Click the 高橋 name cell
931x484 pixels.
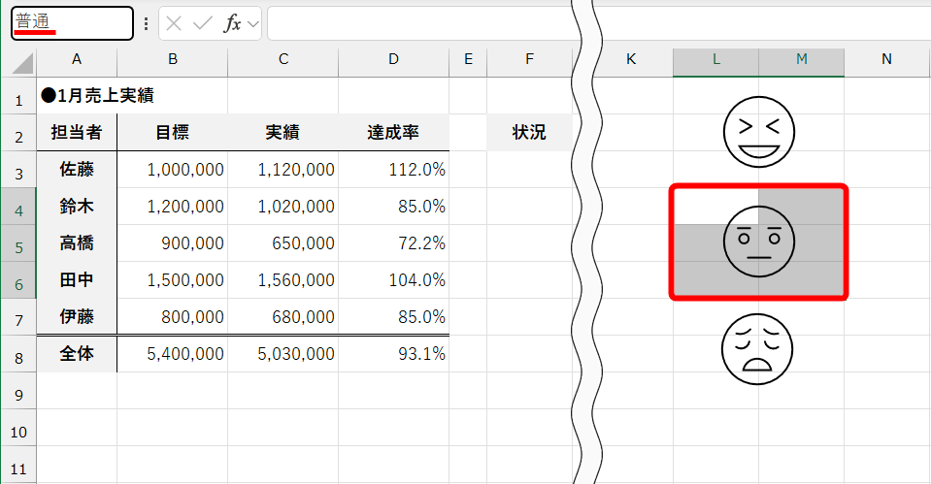point(77,243)
